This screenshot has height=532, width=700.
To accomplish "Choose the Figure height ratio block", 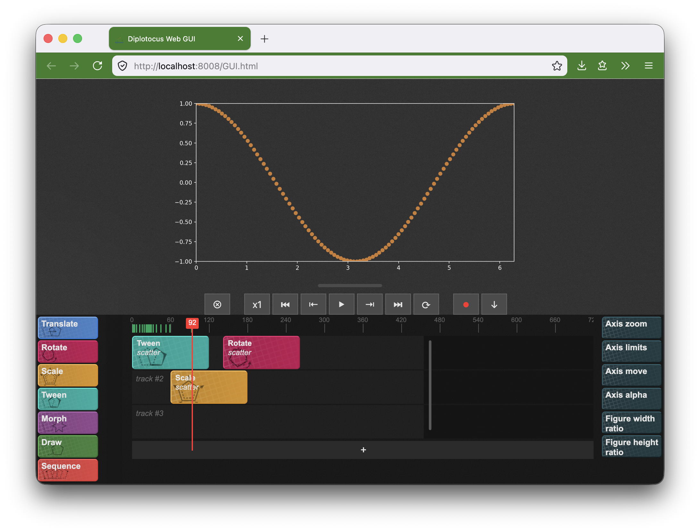I will [x=631, y=446].
